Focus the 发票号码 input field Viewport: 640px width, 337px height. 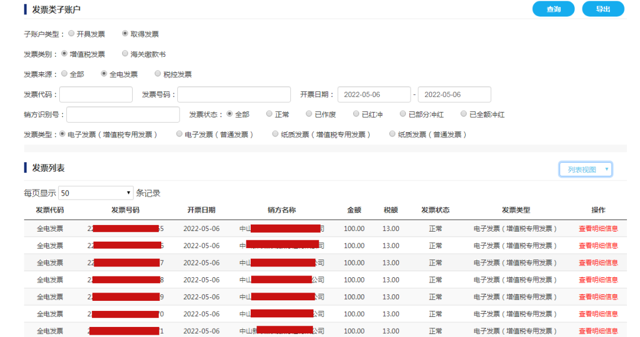coord(234,94)
